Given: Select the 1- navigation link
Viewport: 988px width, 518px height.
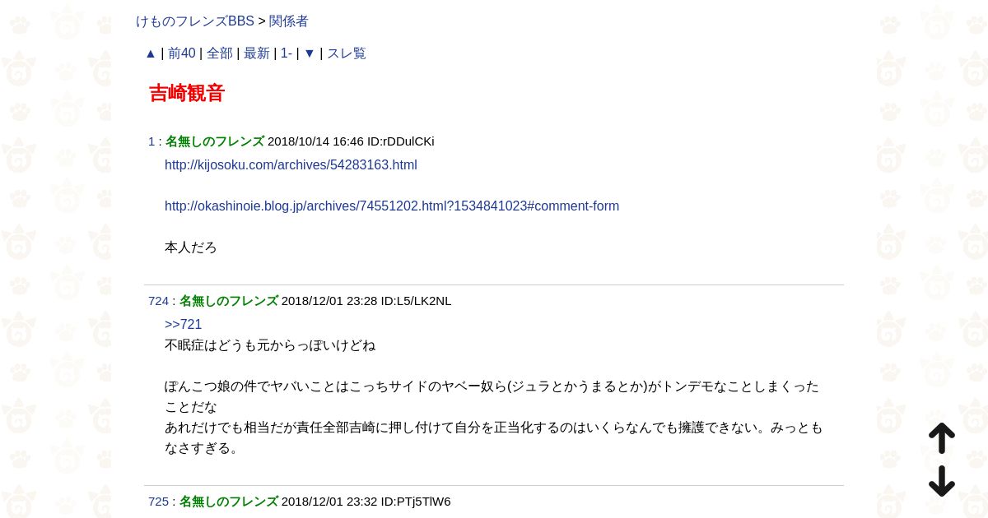Looking at the screenshot, I should click(x=287, y=53).
